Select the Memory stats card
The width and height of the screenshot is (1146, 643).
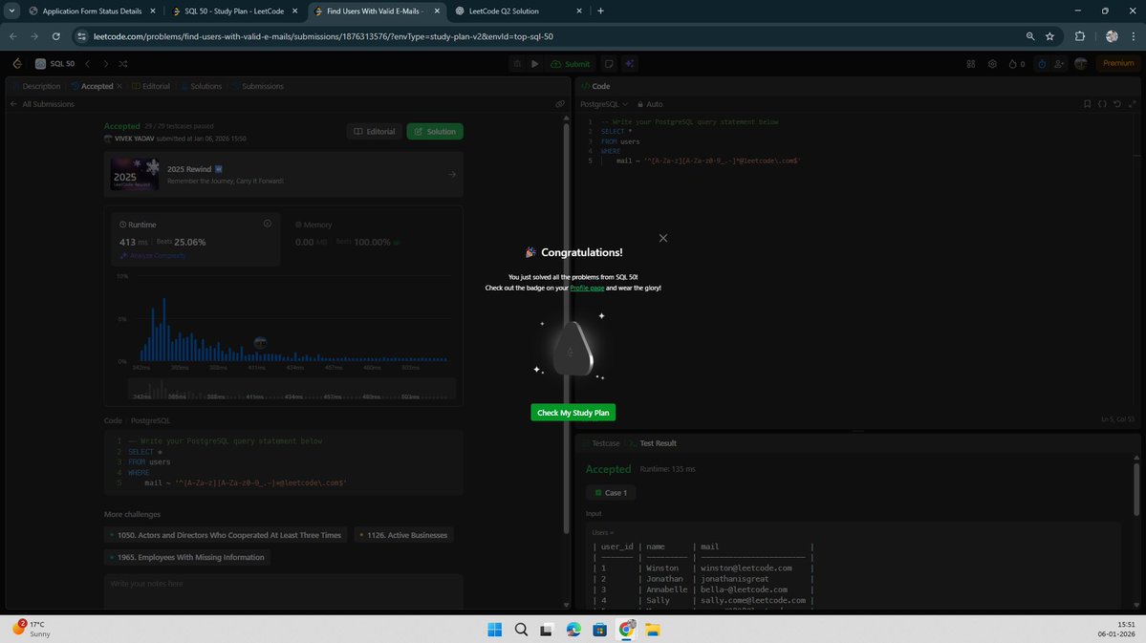tap(373, 238)
